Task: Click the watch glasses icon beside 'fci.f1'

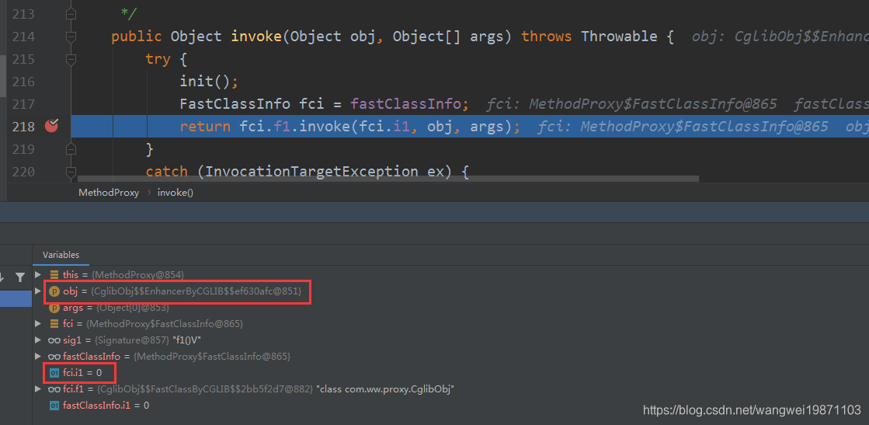Action: 54,389
